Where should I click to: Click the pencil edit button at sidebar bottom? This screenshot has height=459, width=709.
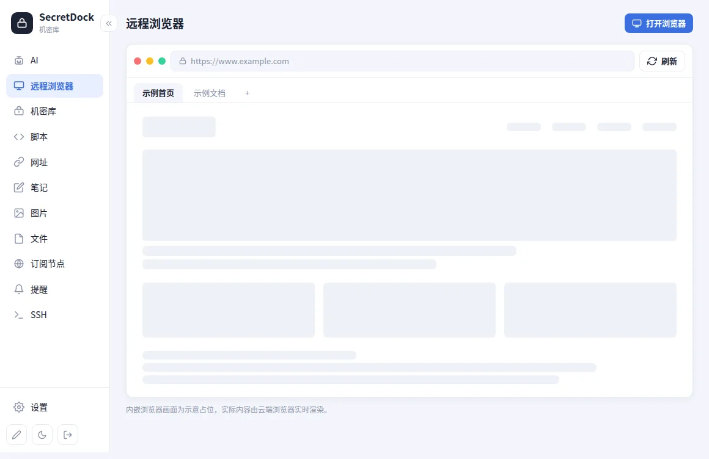click(17, 435)
